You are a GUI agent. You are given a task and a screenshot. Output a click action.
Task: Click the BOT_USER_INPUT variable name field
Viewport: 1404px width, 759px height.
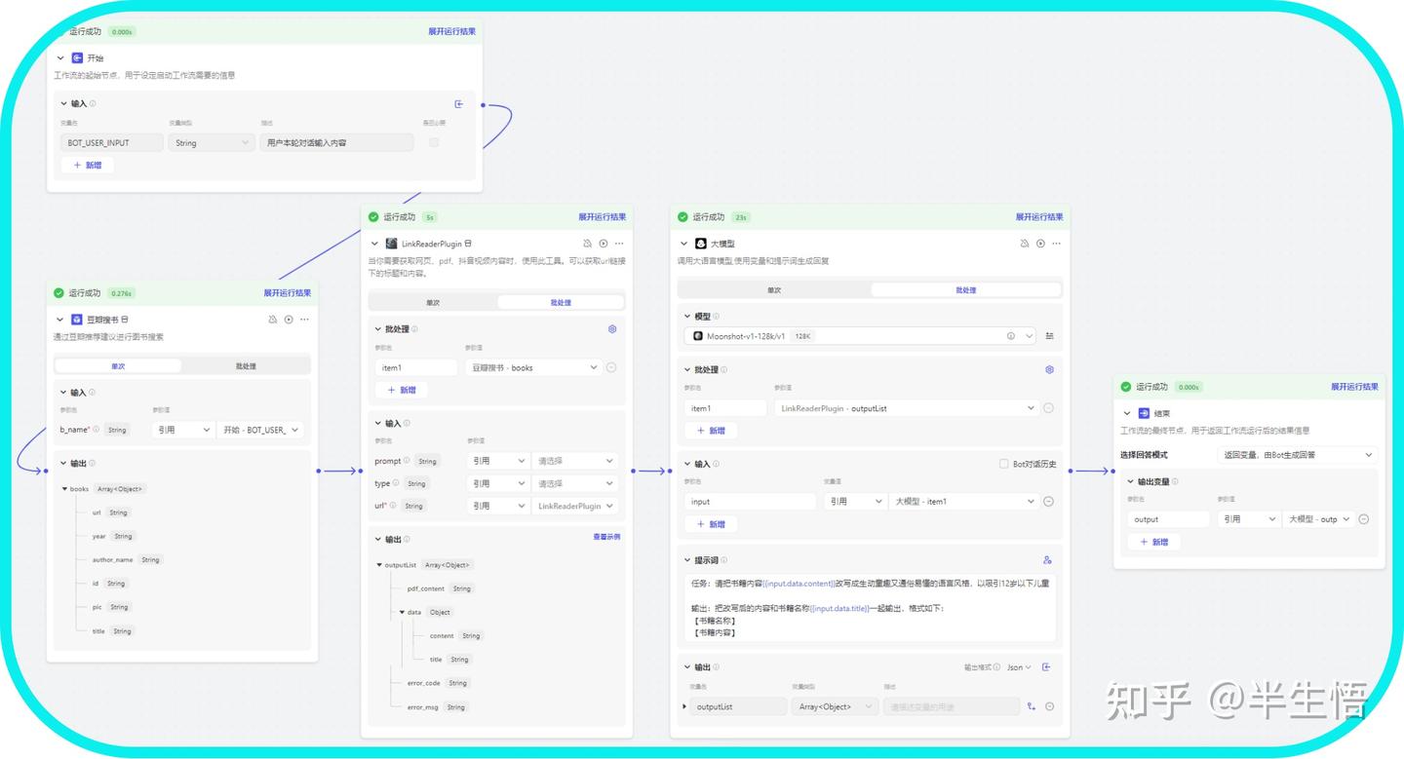[x=111, y=142]
